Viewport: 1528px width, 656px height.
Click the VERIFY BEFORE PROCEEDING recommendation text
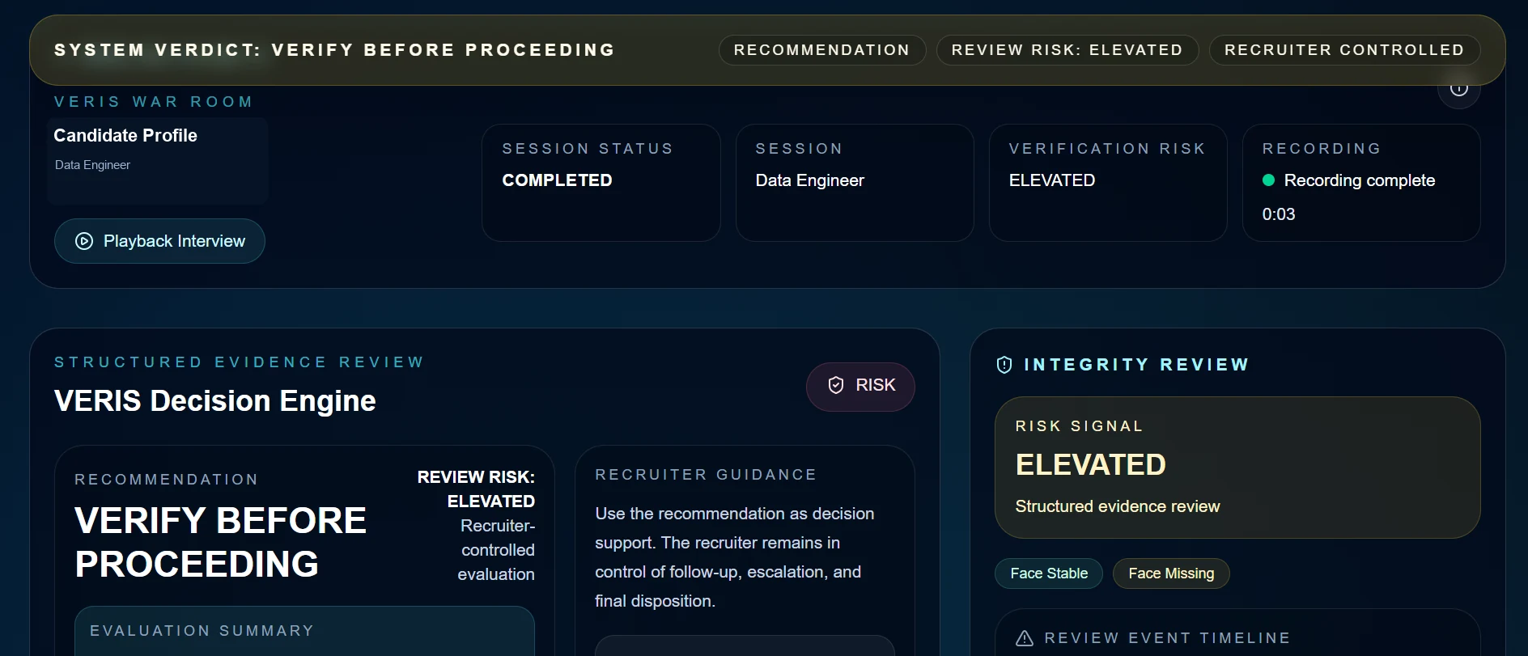point(220,542)
